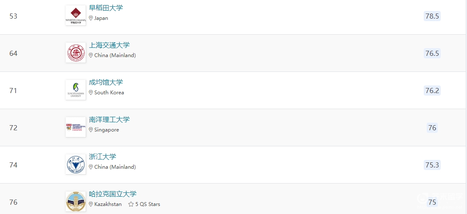Image resolution: width=467 pixels, height=214 pixels.
Task: Click the location pin beside Kazakhstan
Action: 91,204
